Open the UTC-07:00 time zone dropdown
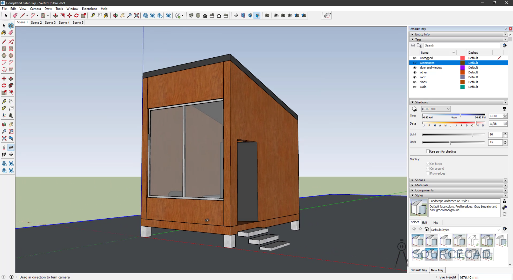513x280 pixels. pos(436,109)
